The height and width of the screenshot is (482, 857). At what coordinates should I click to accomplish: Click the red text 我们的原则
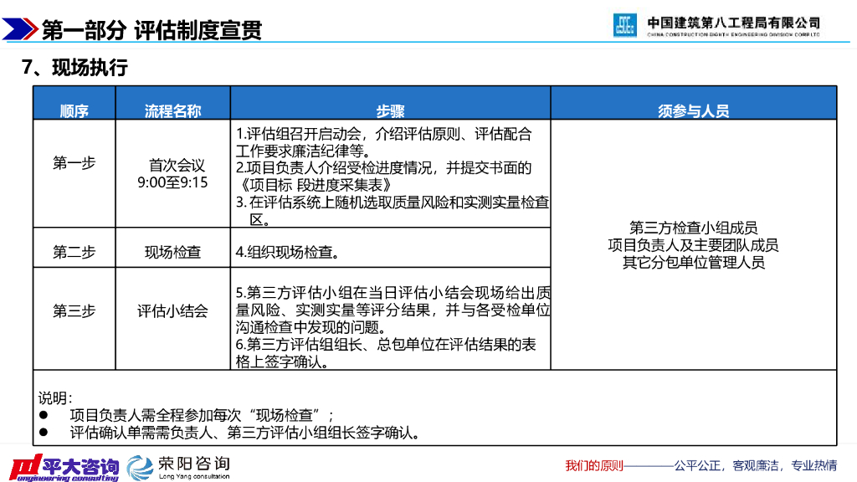tap(594, 465)
